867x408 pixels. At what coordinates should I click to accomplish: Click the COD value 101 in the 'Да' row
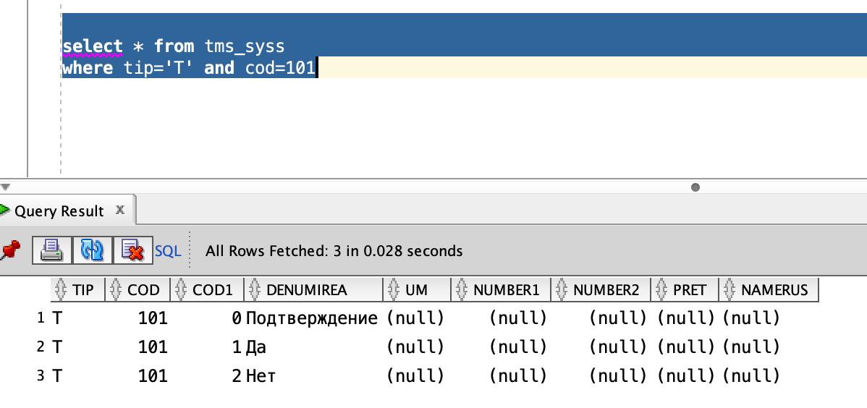[153, 347]
